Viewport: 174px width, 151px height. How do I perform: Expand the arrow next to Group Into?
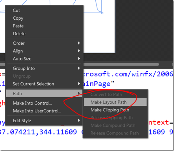pos(79,68)
